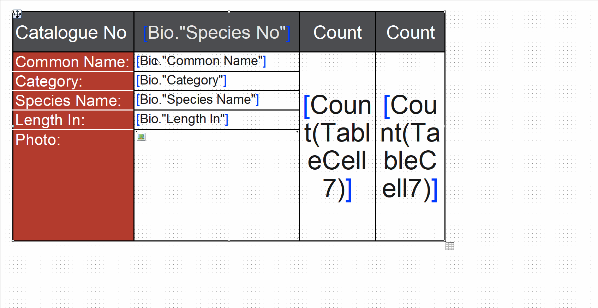The height and width of the screenshot is (308, 598).
Task: Select the [Bio."Category"] data cell
Action: click(216, 81)
